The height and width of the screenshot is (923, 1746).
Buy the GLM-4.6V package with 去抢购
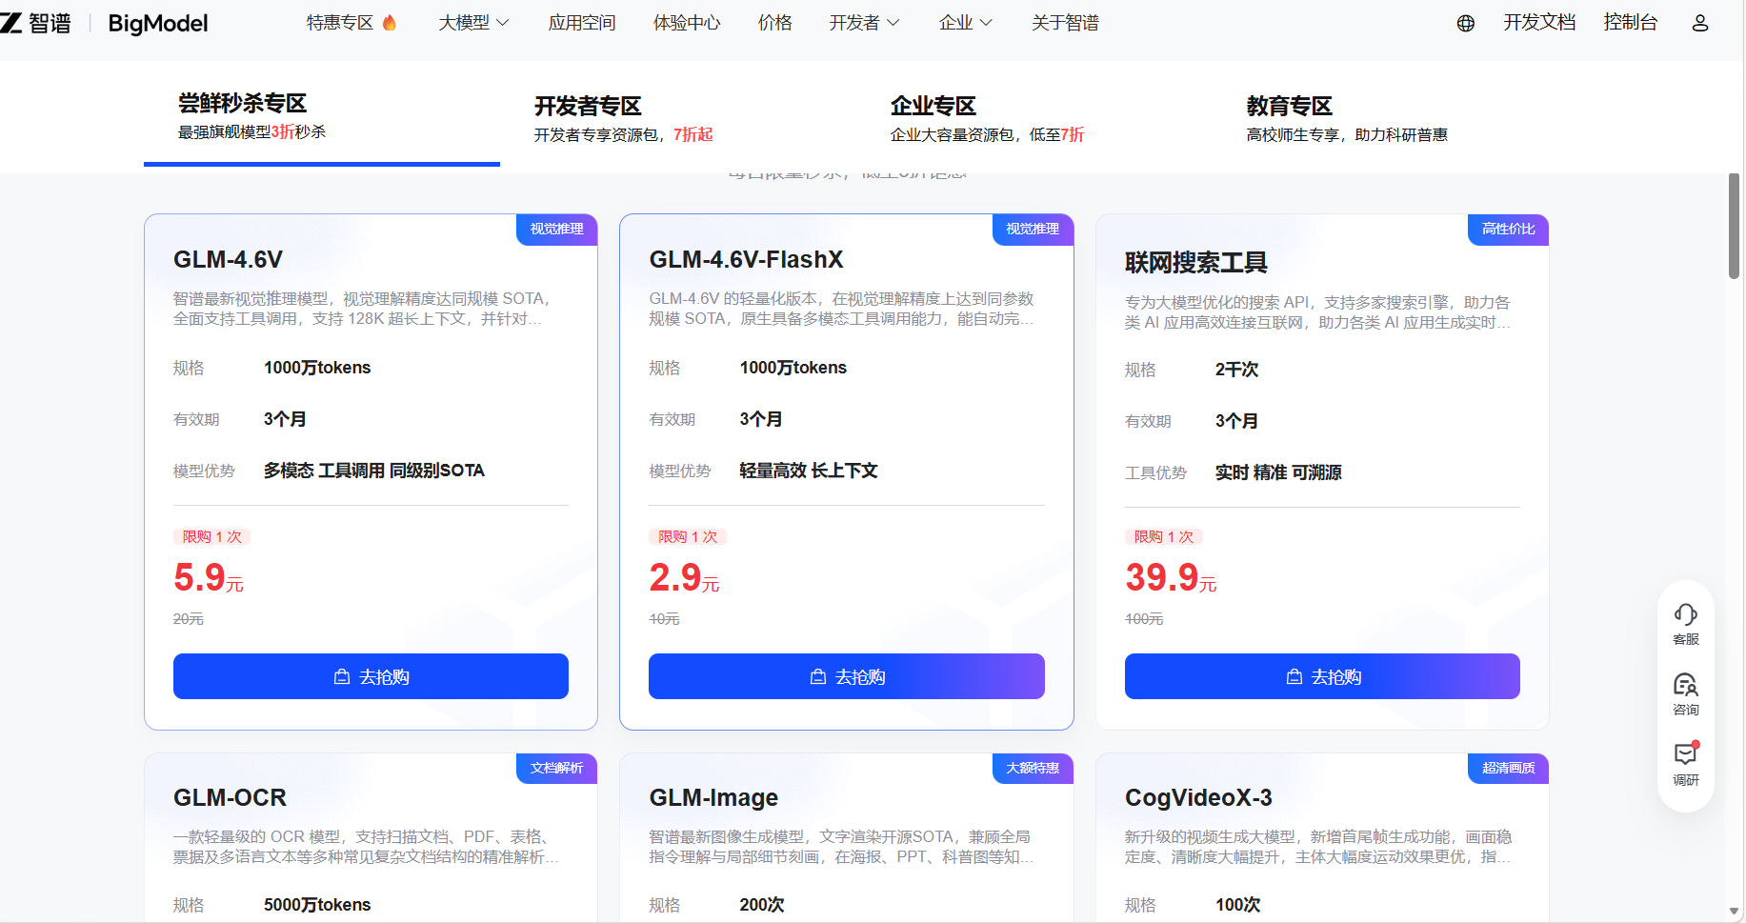pos(371,676)
